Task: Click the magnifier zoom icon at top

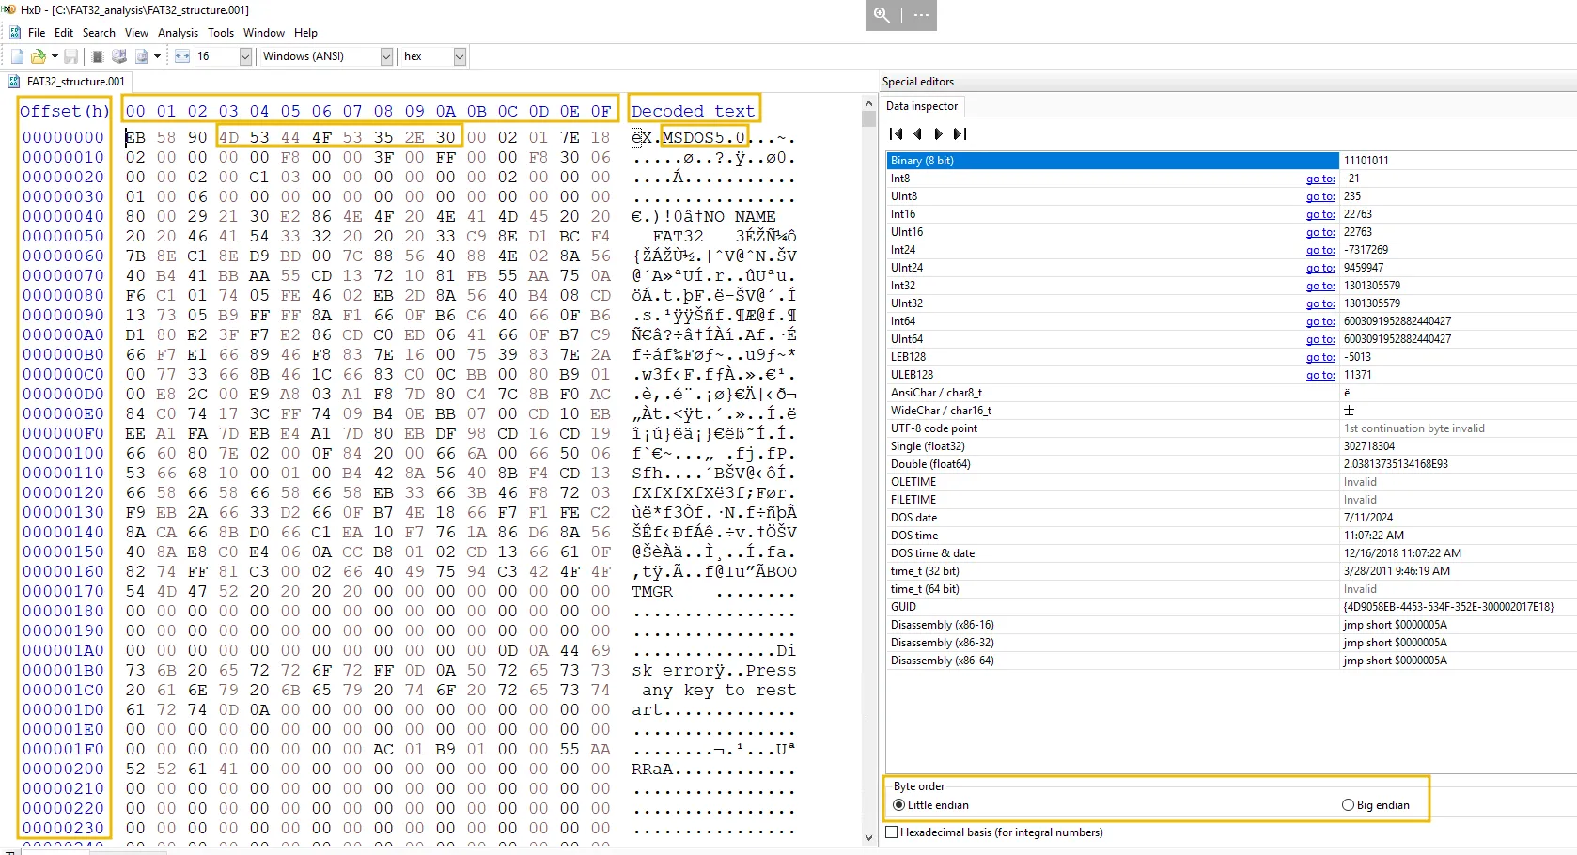Action: [882, 15]
